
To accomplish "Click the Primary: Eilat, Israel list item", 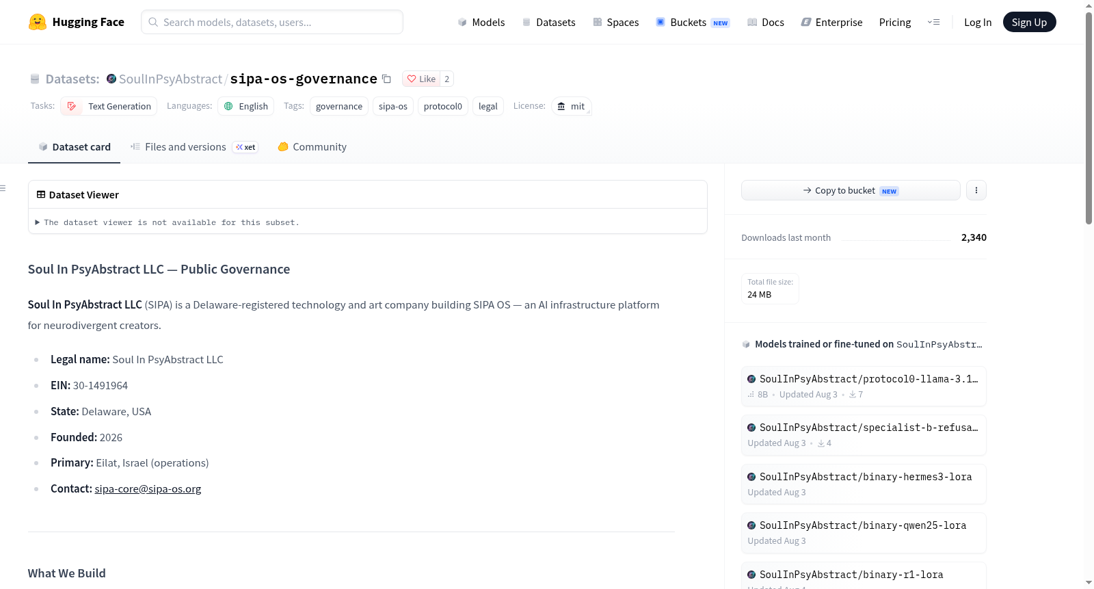I will coord(129,462).
